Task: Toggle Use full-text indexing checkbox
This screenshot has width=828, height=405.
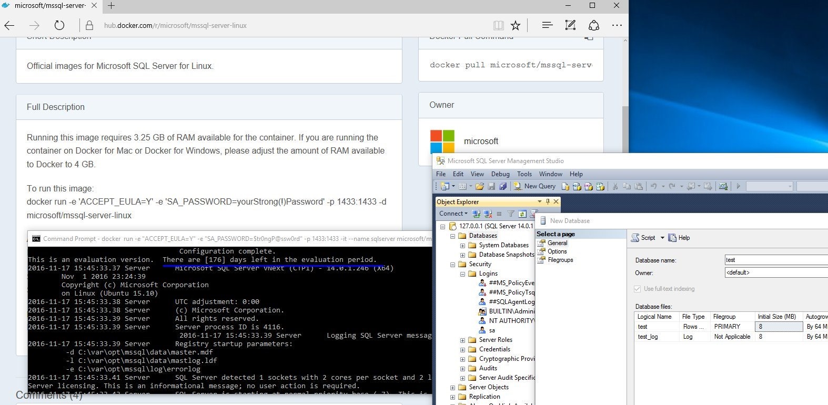Action: pos(638,289)
